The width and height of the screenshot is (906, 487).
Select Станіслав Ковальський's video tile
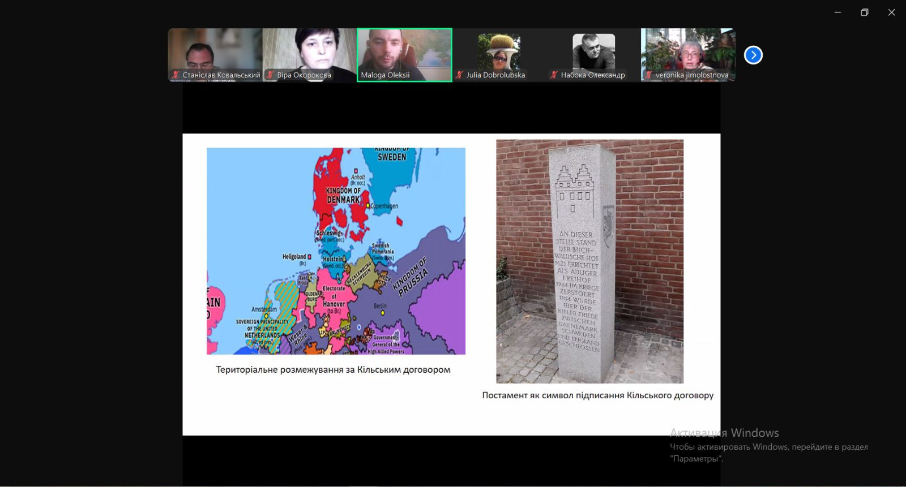(215, 55)
